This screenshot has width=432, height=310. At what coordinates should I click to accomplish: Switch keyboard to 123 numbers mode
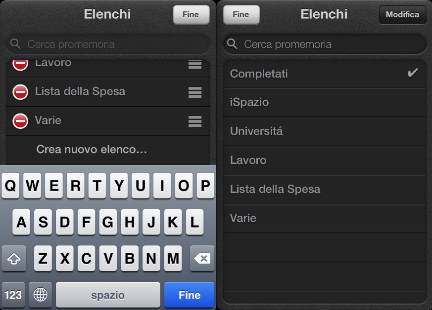click(13, 295)
